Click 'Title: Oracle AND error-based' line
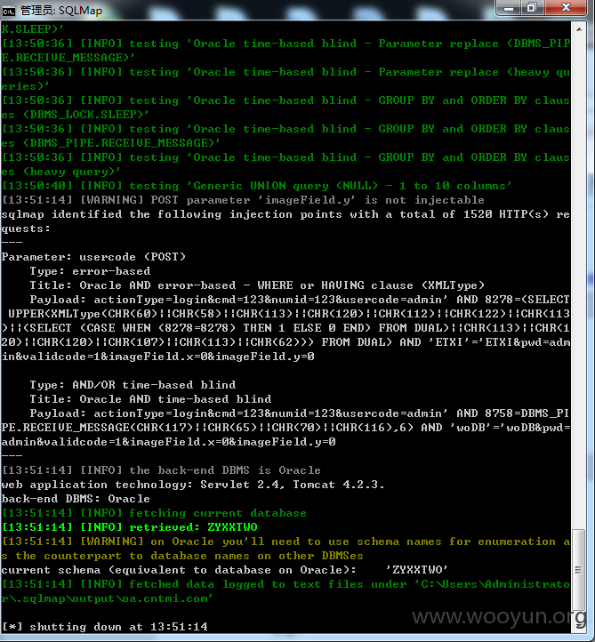595x642 pixels. click(x=257, y=285)
